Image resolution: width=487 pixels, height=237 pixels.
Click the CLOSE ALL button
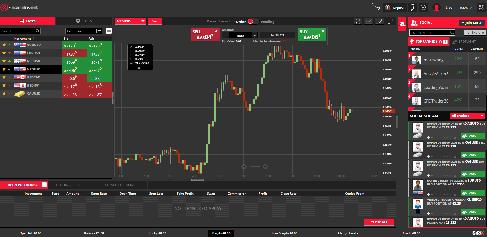pyautogui.click(x=379, y=222)
